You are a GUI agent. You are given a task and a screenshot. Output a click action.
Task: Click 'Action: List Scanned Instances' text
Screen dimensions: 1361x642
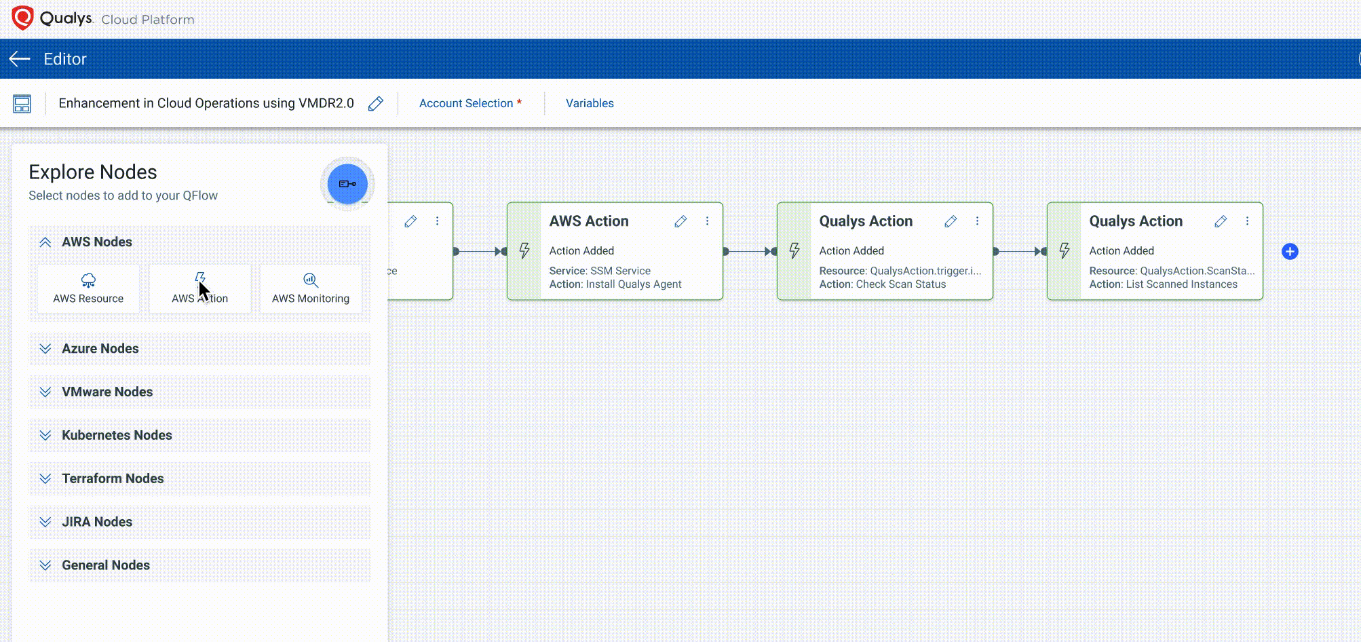coord(1164,284)
